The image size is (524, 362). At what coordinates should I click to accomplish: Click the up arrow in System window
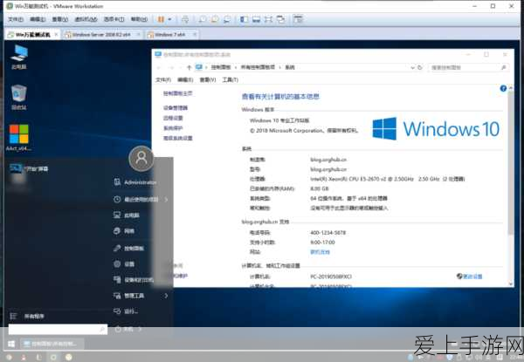click(189, 67)
